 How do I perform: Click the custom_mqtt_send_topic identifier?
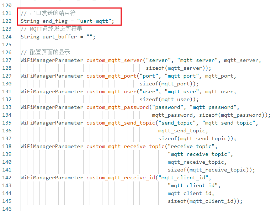(x=121, y=123)
